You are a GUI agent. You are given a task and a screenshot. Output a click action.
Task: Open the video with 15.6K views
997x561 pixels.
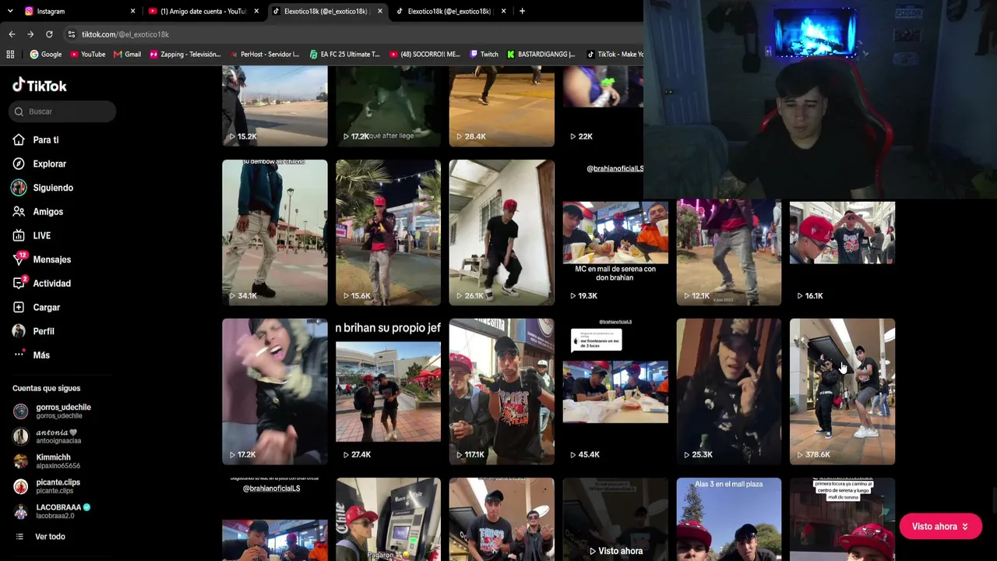click(x=388, y=232)
